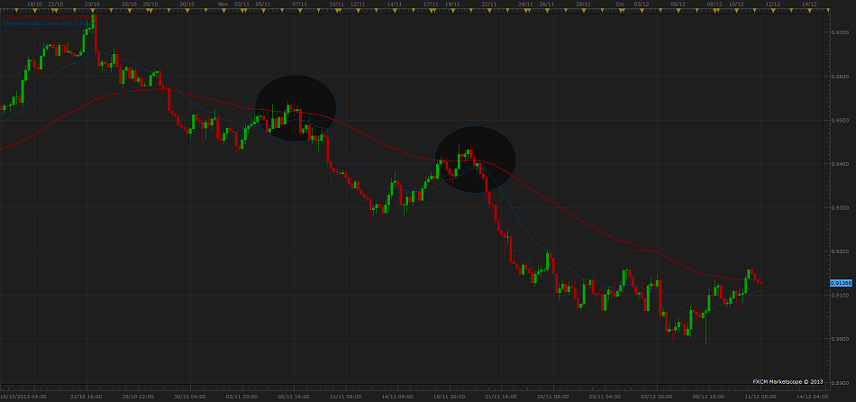Screen dimensions: 856x402
Task: Click the yellow marker under 14/11 date
Action: 393,10
